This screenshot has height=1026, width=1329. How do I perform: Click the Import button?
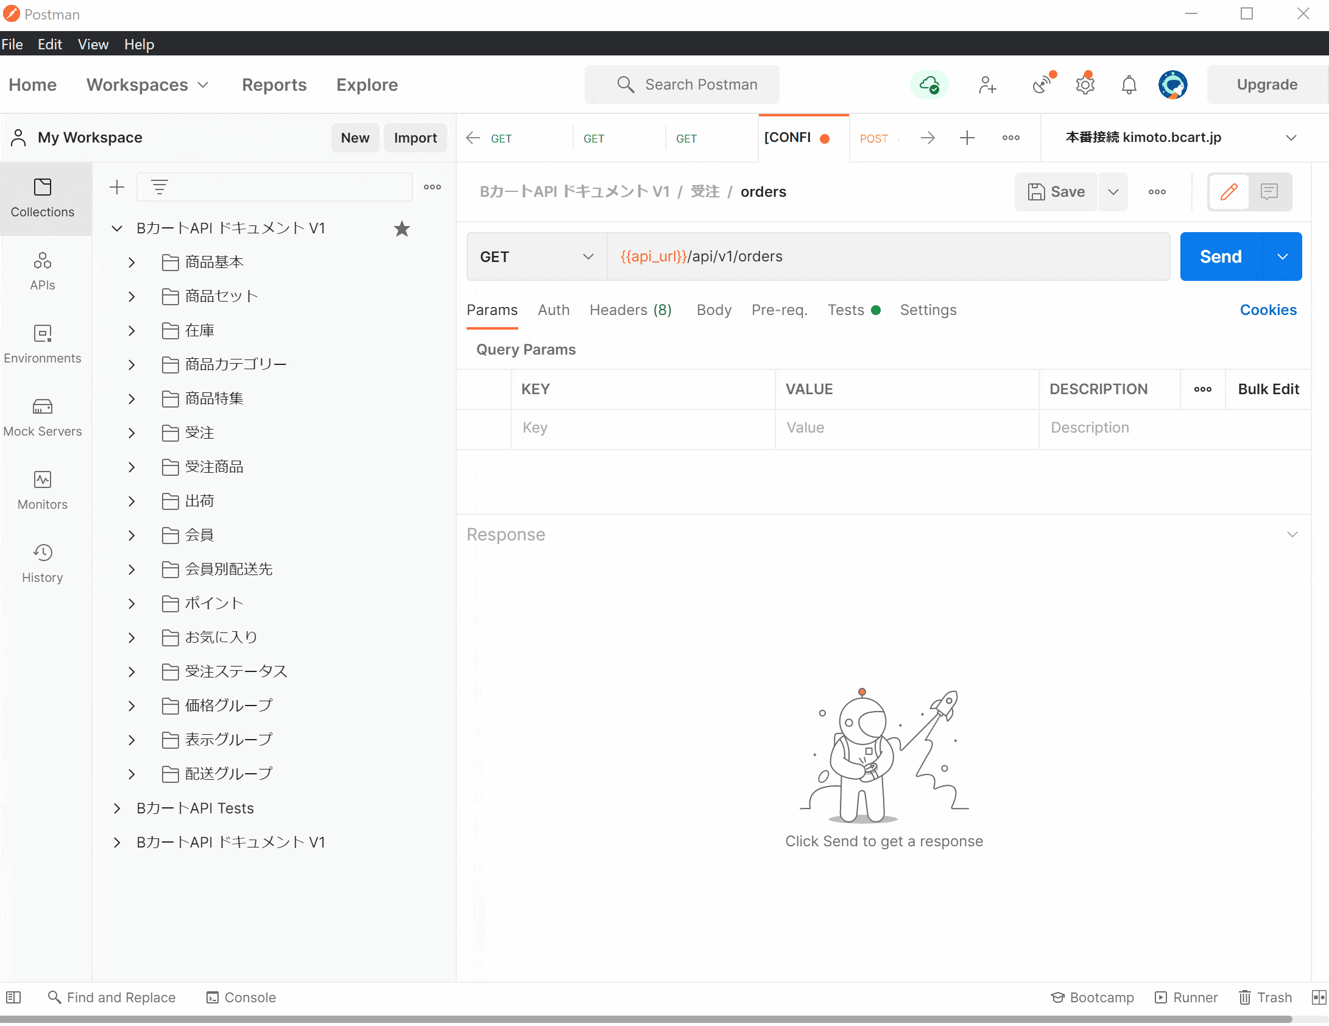pos(415,138)
